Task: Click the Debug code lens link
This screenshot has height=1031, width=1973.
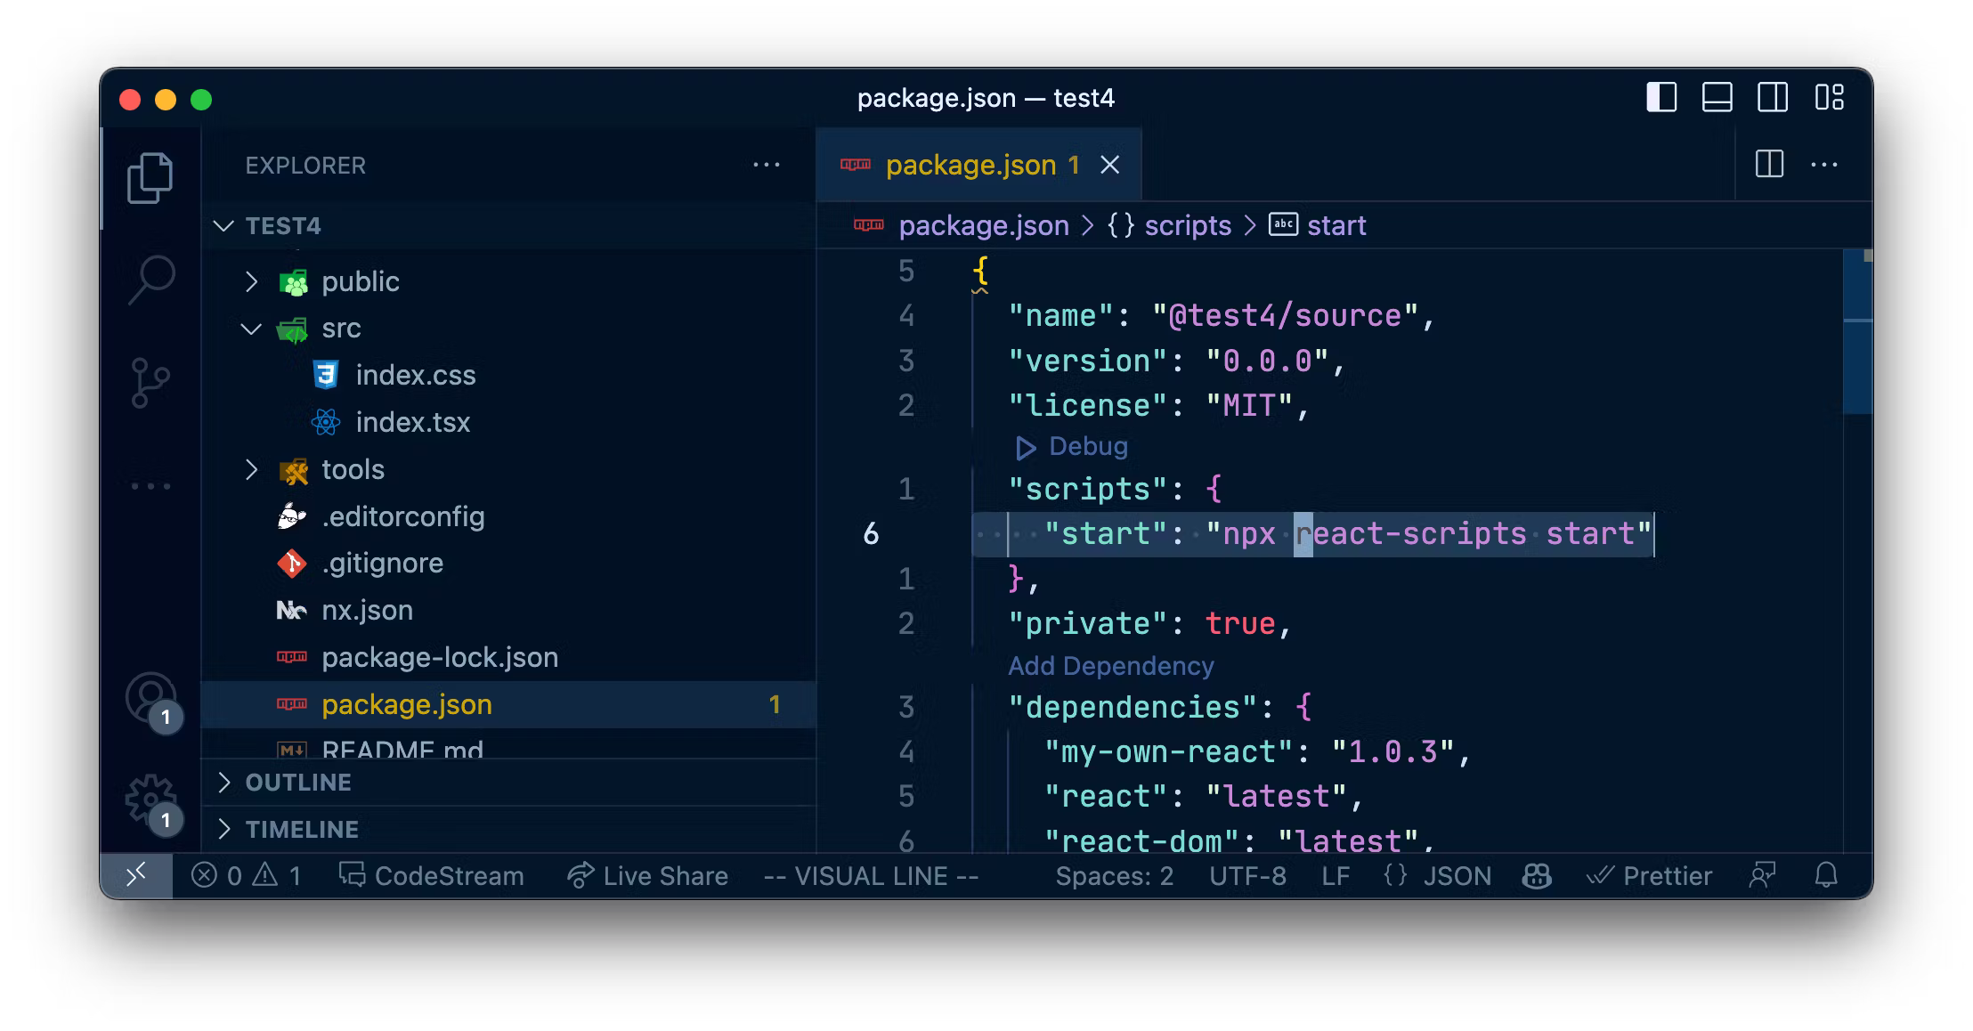Action: (1087, 446)
